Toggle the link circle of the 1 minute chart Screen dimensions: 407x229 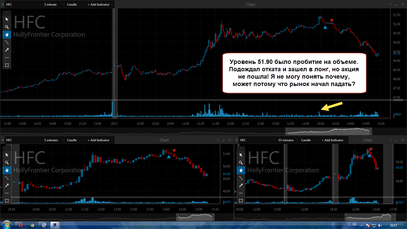tap(3, 4)
